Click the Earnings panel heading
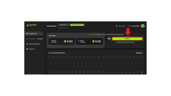The image size is (171, 96). 52,35
